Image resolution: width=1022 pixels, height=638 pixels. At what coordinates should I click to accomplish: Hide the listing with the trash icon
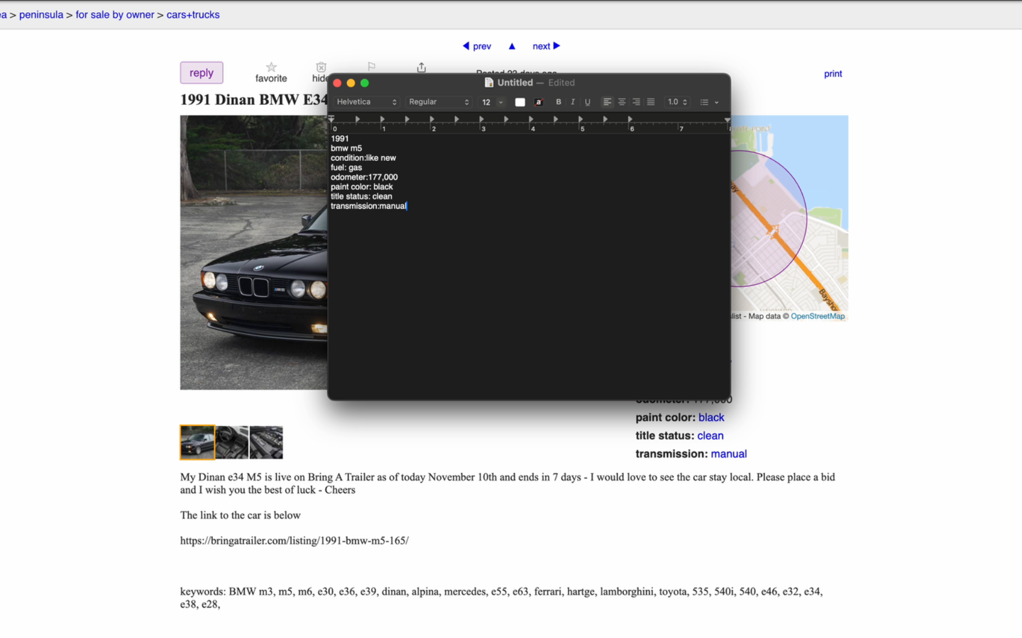pyautogui.click(x=321, y=67)
